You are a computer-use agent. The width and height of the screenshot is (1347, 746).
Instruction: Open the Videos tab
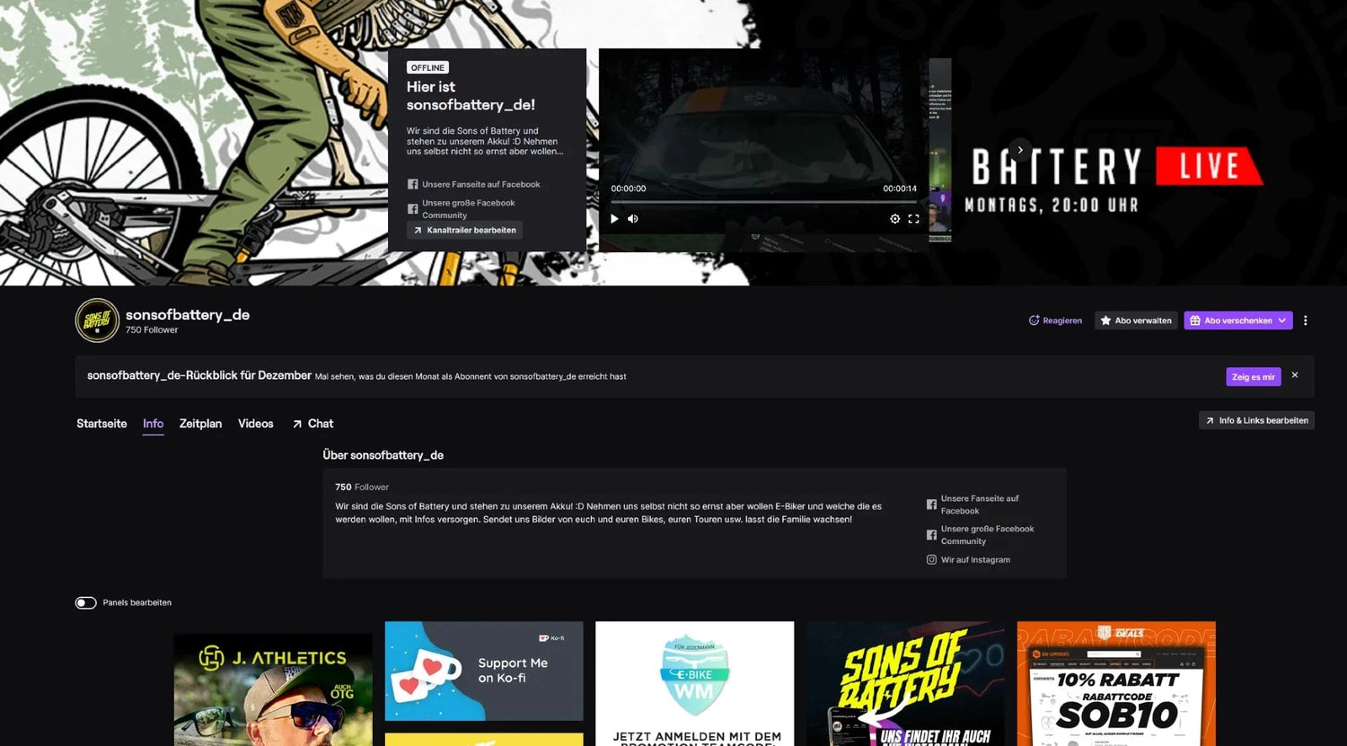pyautogui.click(x=255, y=424)
